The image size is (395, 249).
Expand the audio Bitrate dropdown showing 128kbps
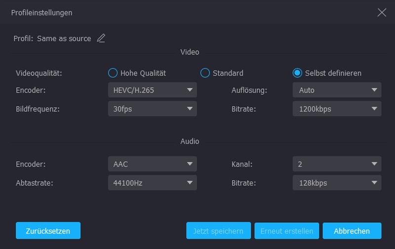click(337, 183)
